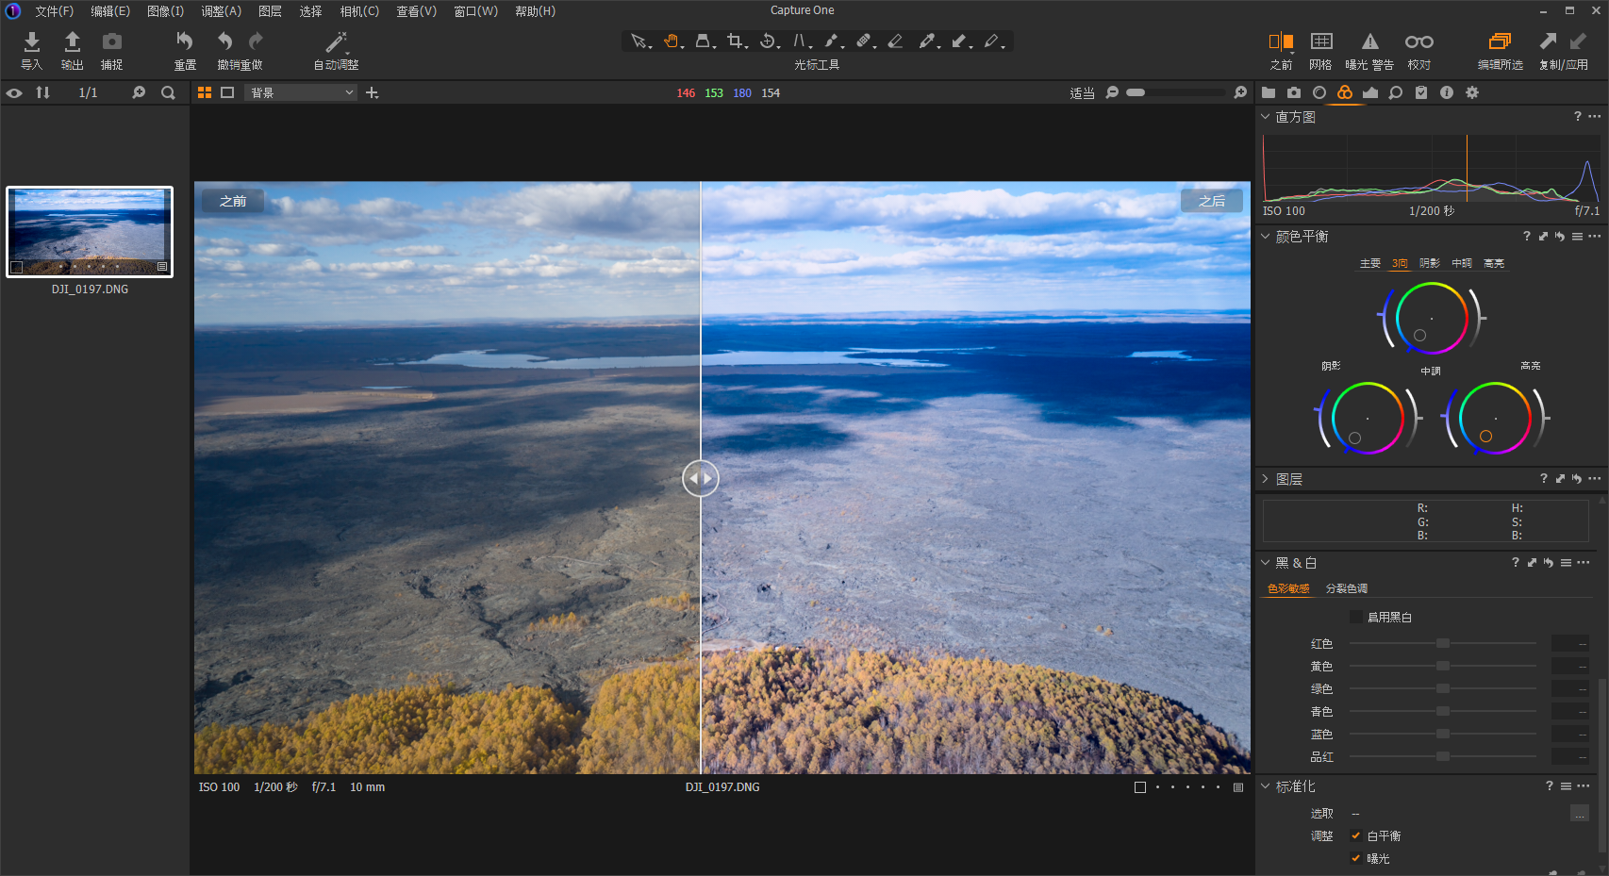Image resolution: width=1609 pixels, height=876 pixels.
Task: Open the 相机(C) menu
Action: (x=359, y=11)
